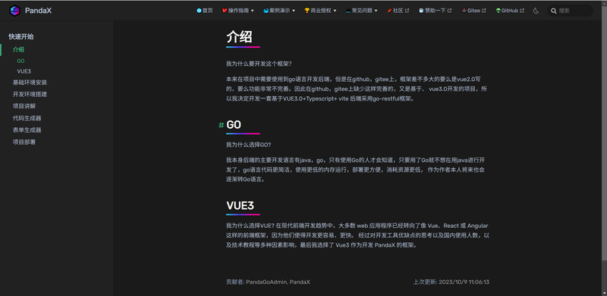The width and height of the screenshot is (607, 296).
Task: Click the GO section heading
Action: (234, 124)
